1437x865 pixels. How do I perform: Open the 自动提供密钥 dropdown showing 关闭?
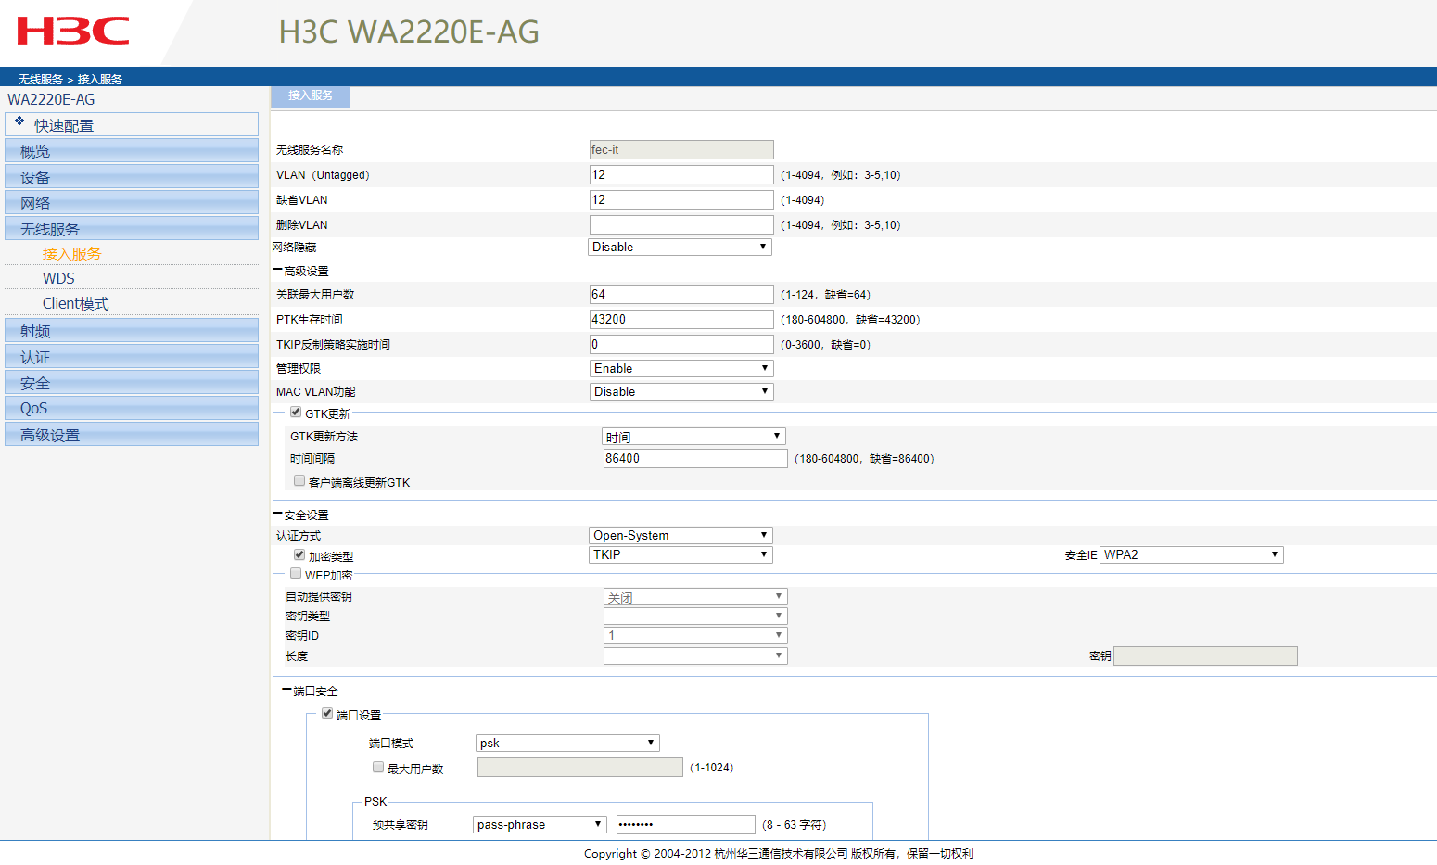click(x=695, y=597)
